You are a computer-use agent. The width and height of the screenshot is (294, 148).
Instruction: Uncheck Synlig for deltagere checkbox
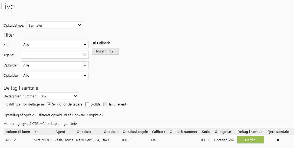tap(49, 104)
